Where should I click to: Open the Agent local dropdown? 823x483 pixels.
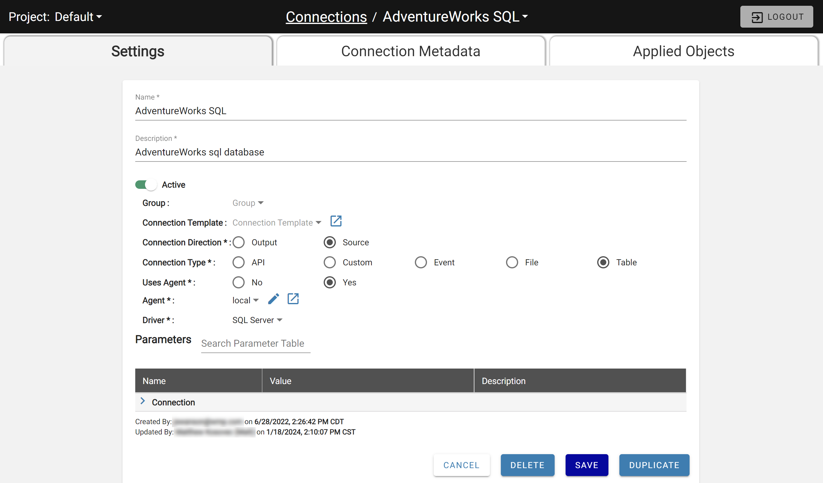(245, 300)
